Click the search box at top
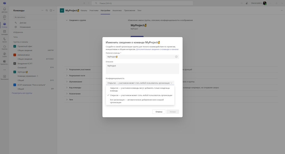This screenshot has width=285, height=154. click(142, 3)
